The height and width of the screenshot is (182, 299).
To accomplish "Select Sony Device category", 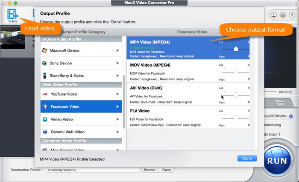I will pyautogui.click(x=81, y=63).
